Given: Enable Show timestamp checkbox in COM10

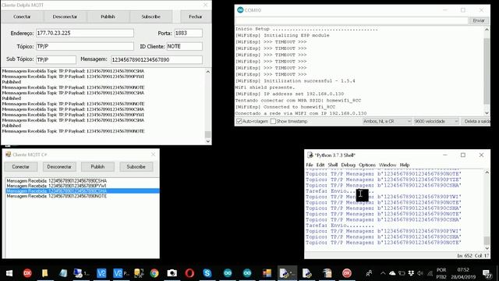Looking at the screenshot, I should click(x=273, y=122).
